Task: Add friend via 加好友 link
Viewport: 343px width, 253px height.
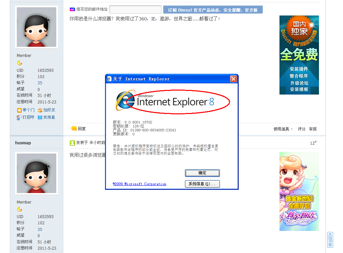Action: (49, 110)
